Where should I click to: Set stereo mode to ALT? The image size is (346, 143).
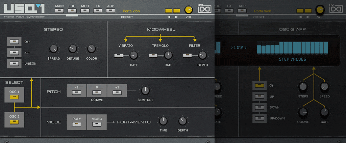[x=14, y=53]
